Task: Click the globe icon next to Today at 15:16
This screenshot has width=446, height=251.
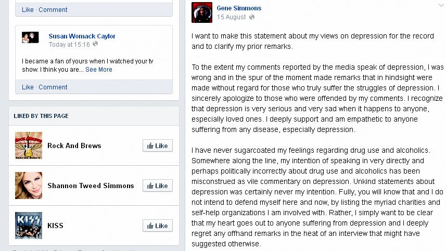Action: pos(95,44)
